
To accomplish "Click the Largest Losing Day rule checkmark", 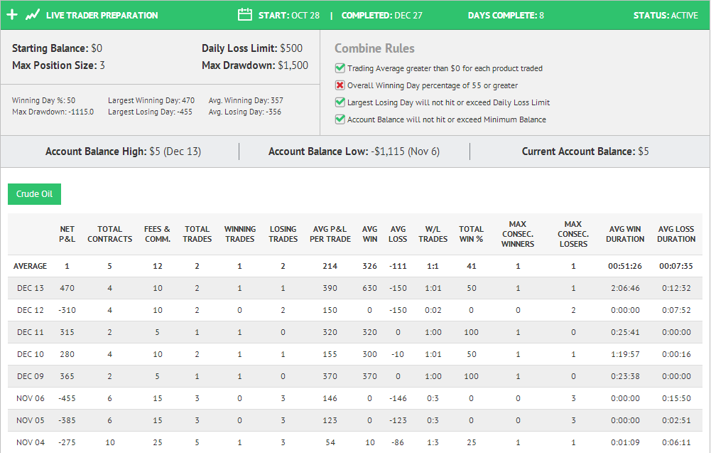I will point(340,102).
